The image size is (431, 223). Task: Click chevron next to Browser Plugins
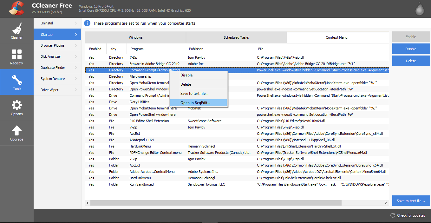(x=76, y=45)
